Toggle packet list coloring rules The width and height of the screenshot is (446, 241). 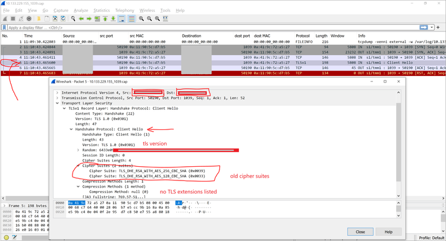pos(131,18)
